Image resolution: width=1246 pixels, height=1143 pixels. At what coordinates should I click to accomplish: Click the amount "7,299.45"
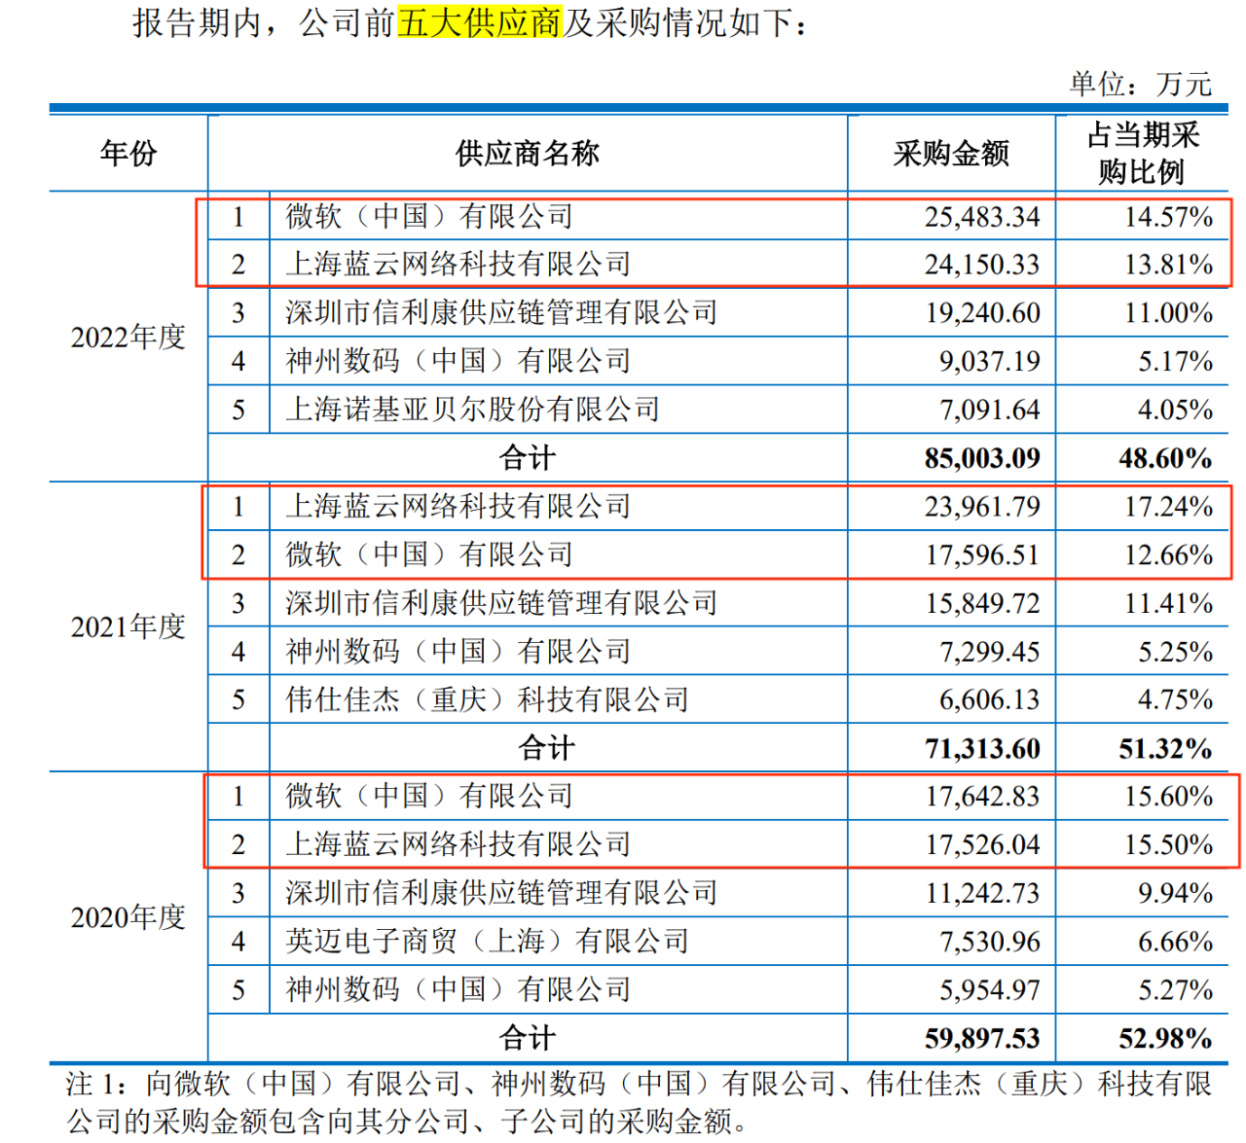990,651
